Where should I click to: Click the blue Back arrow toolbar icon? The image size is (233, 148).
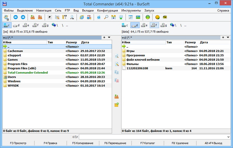(x=16, y=17)
